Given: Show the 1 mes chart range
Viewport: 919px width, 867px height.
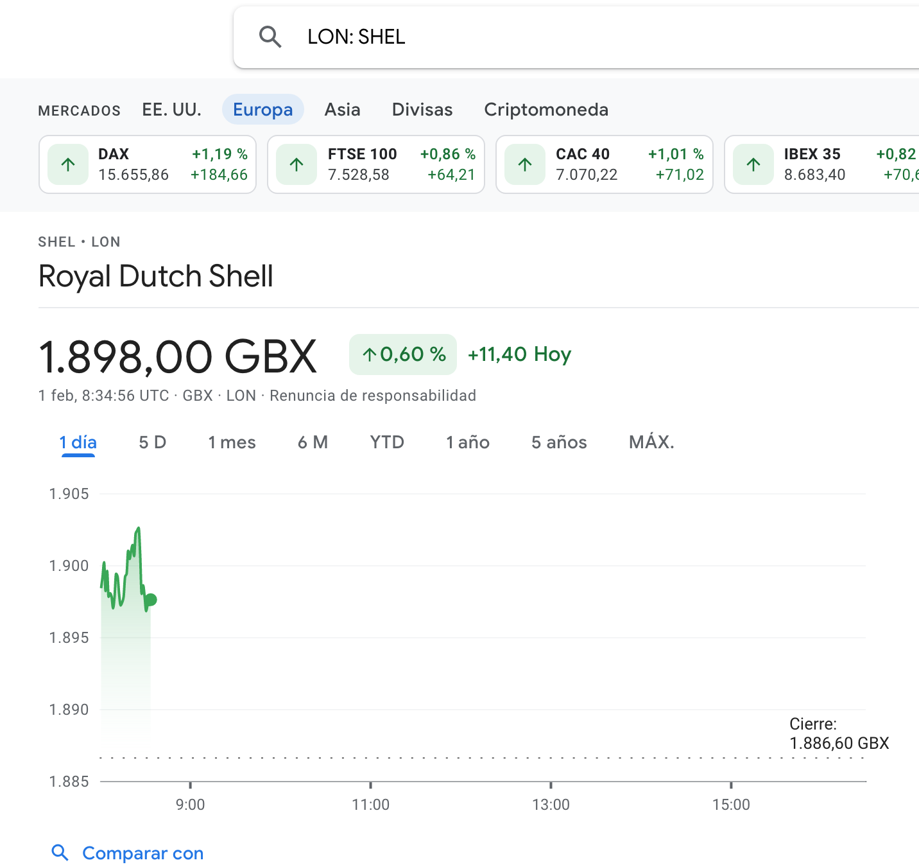Looking at the screenshot, I should tap(232, 442).
